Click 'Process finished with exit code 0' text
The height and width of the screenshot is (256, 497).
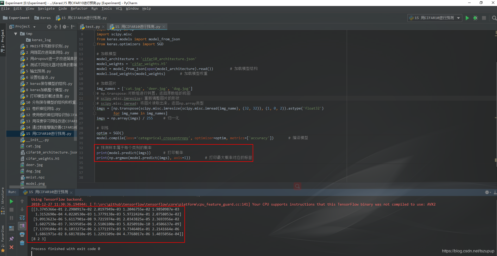(x=66, y=249)
